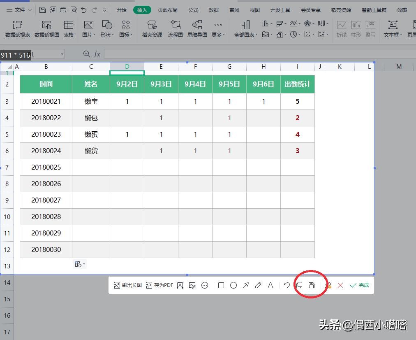This screenshot has width=416, height=340.
Task: Click 完成 to finish the screenshot
Action: pyautogui.click(x=359, y=285)
